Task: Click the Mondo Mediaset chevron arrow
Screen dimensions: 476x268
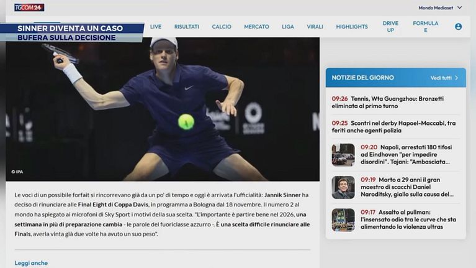Action: pos(460,7)
